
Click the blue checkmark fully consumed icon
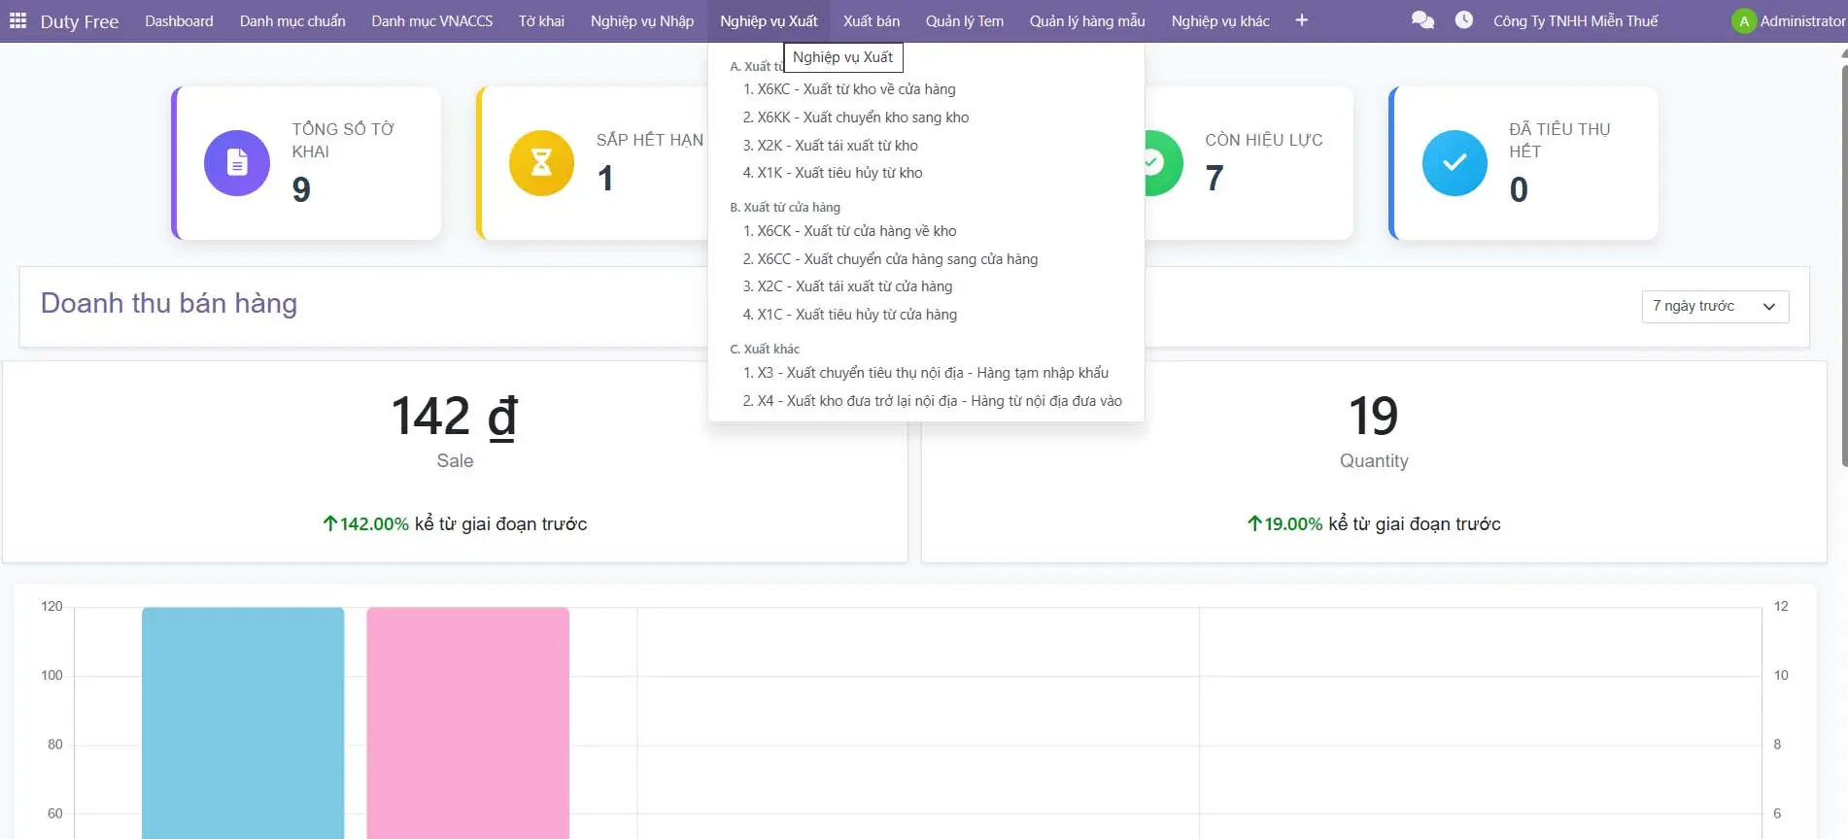(1454, 163)
